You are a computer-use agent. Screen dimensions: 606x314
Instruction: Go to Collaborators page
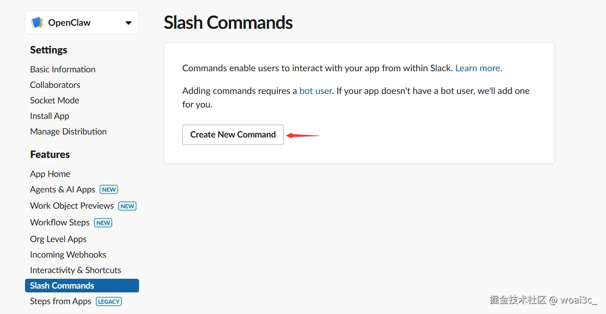(x=55, y=85)
